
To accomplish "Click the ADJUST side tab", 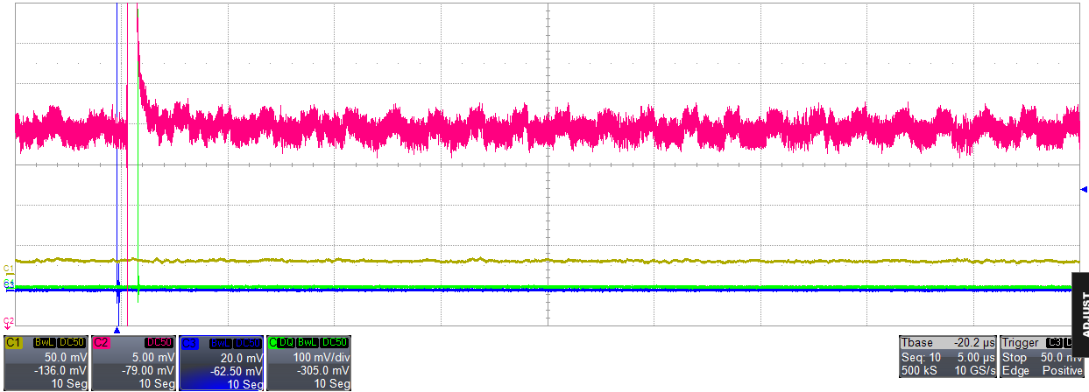I will click(x=1079, y=313).
